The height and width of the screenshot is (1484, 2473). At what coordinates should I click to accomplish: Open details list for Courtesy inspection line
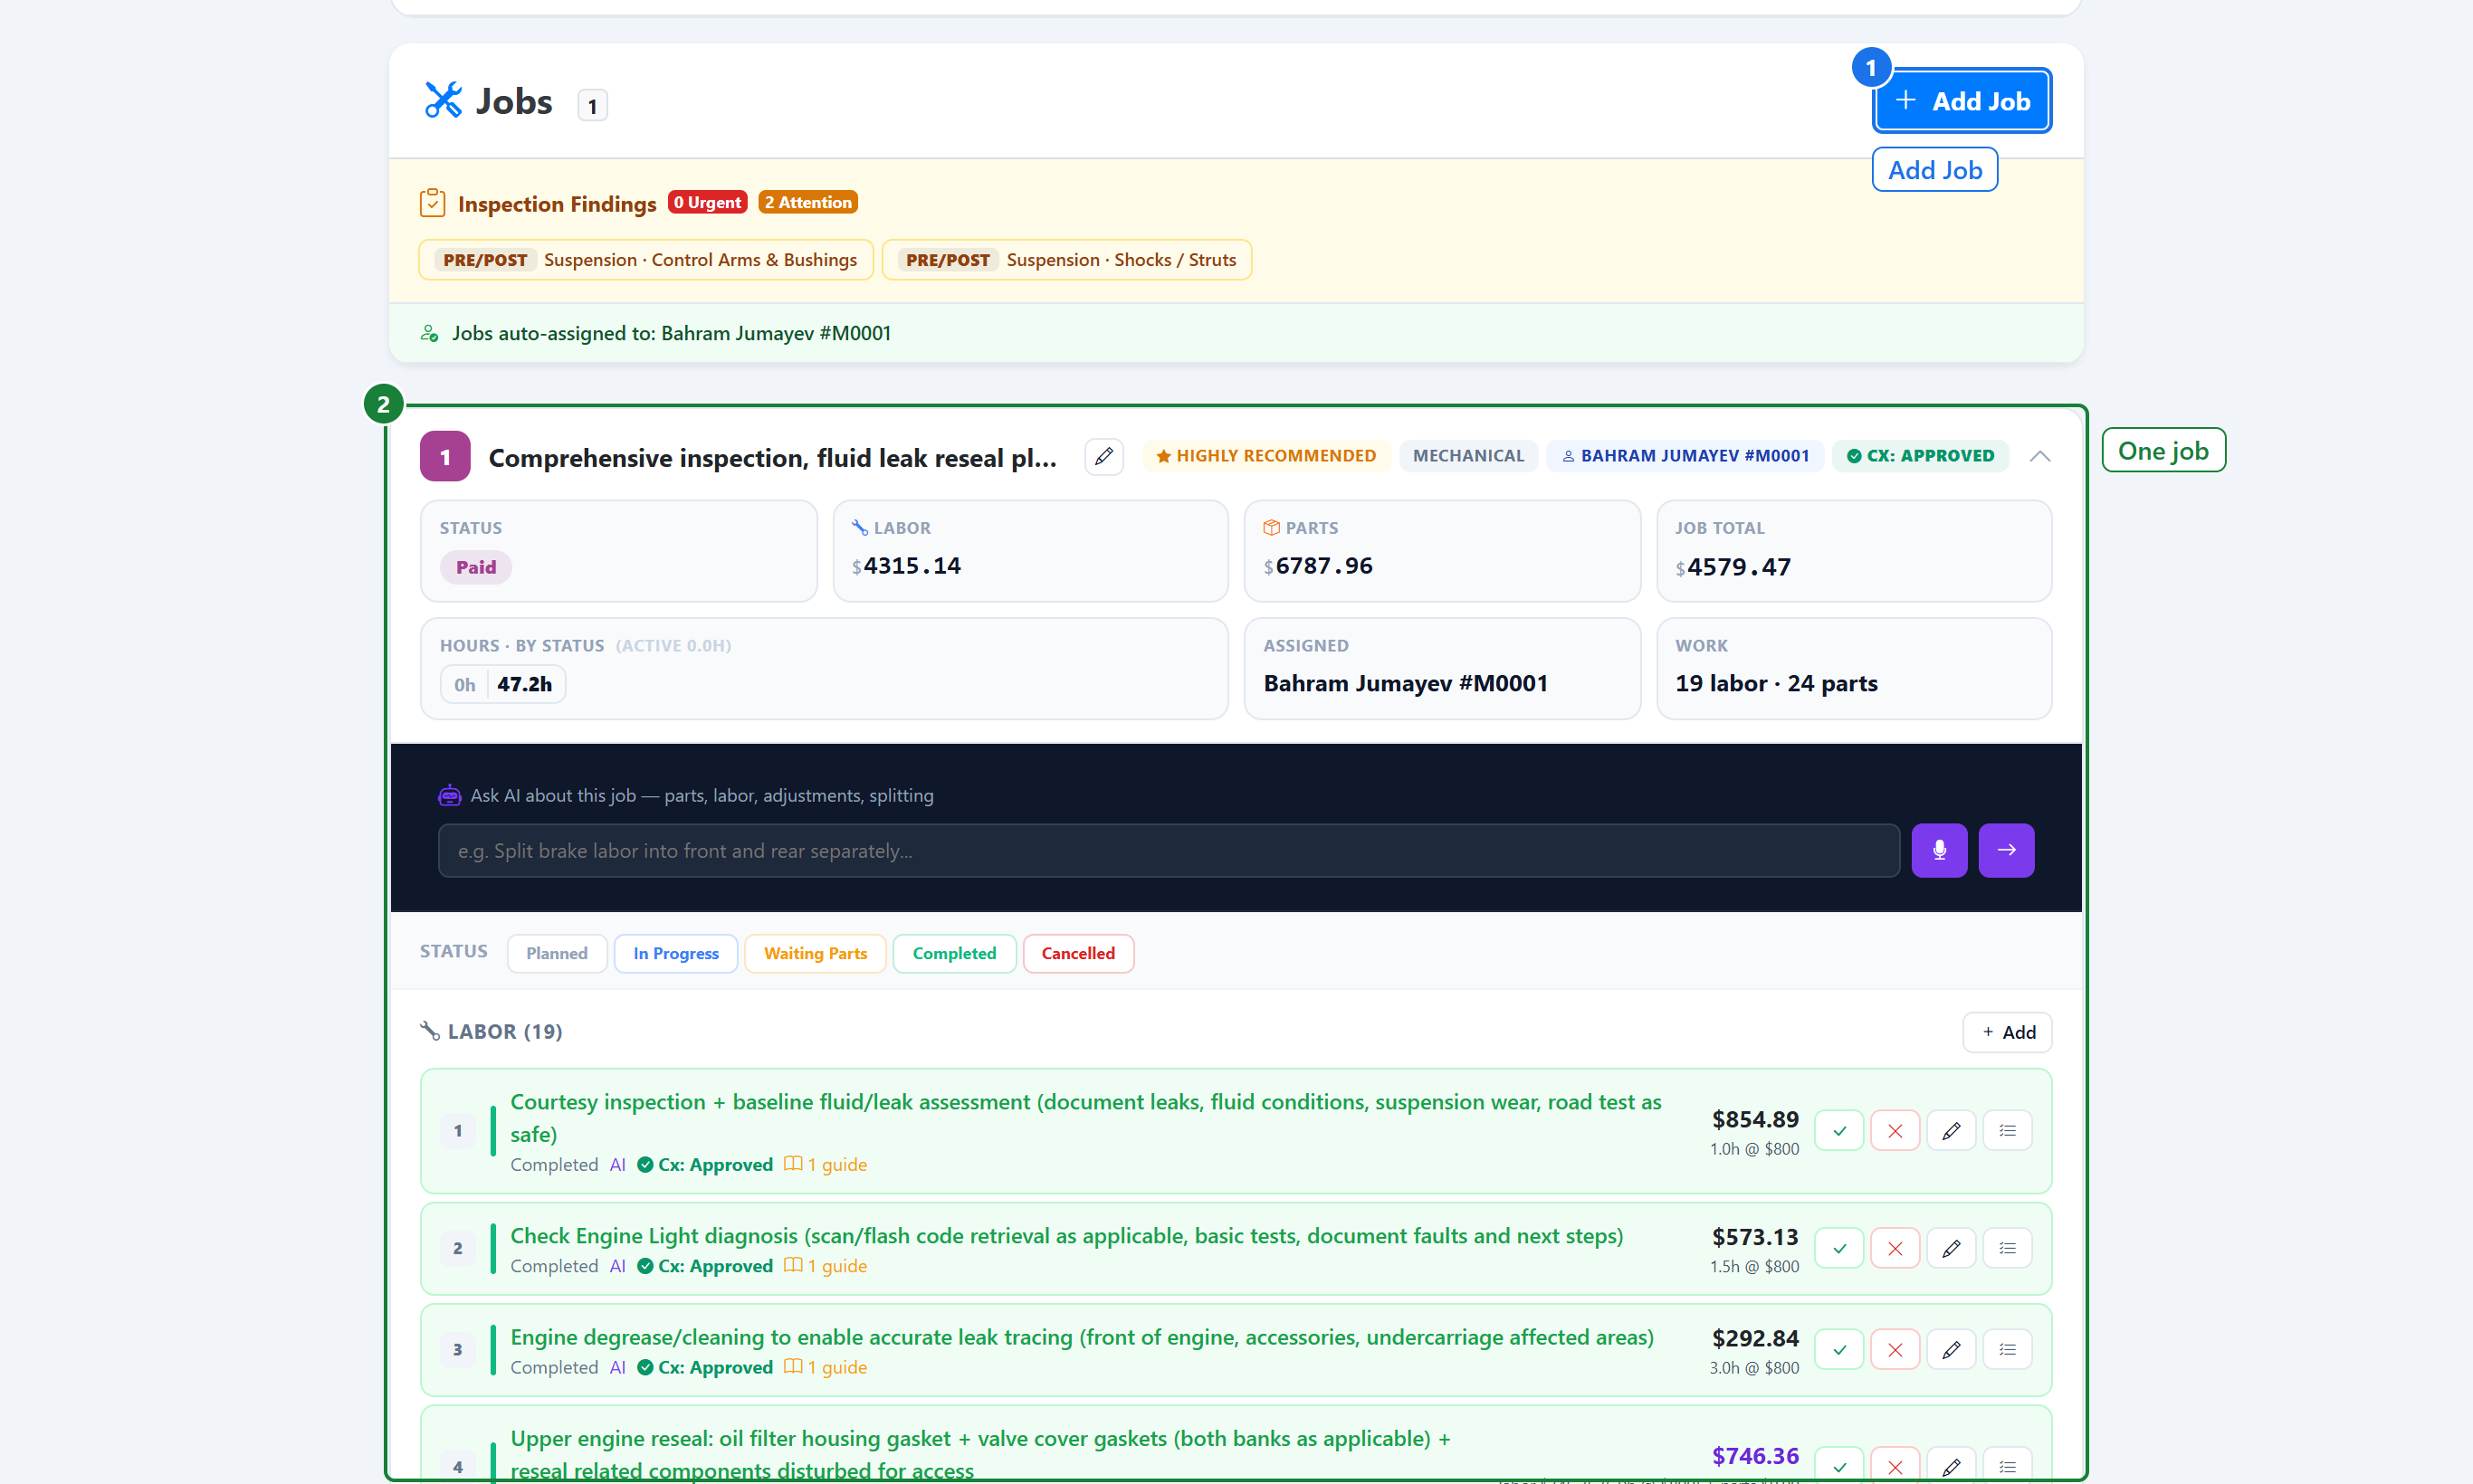[2006, 1131]
